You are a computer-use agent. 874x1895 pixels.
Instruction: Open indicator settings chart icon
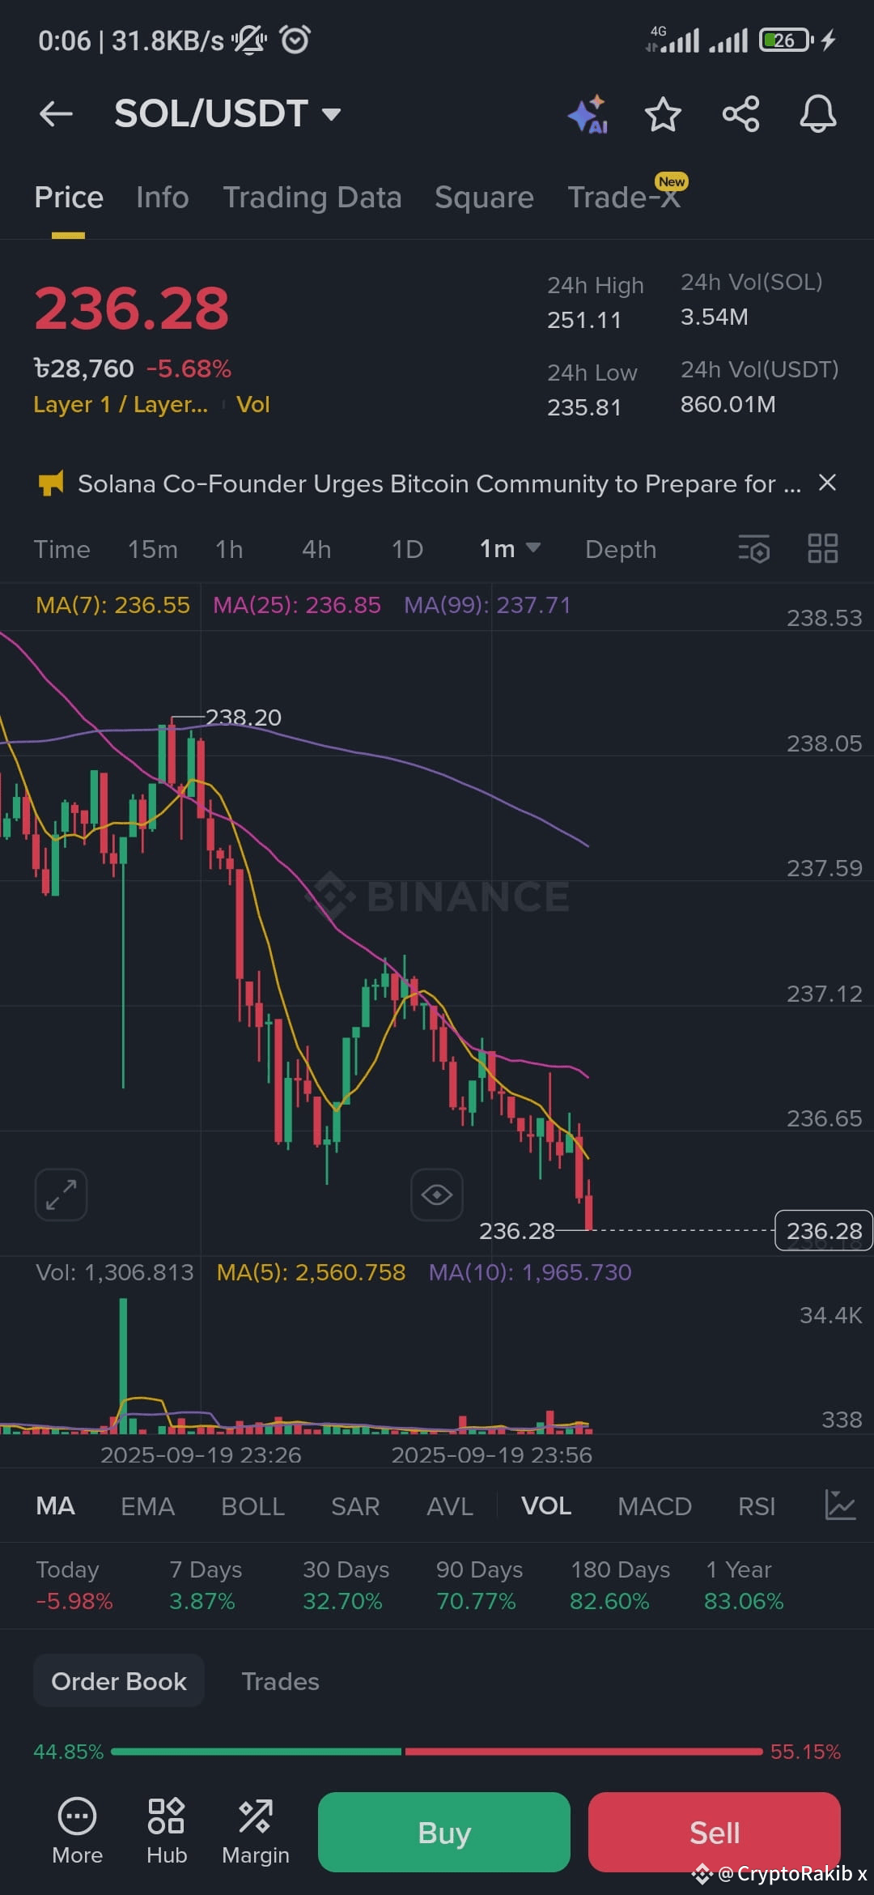[840, 1505]
